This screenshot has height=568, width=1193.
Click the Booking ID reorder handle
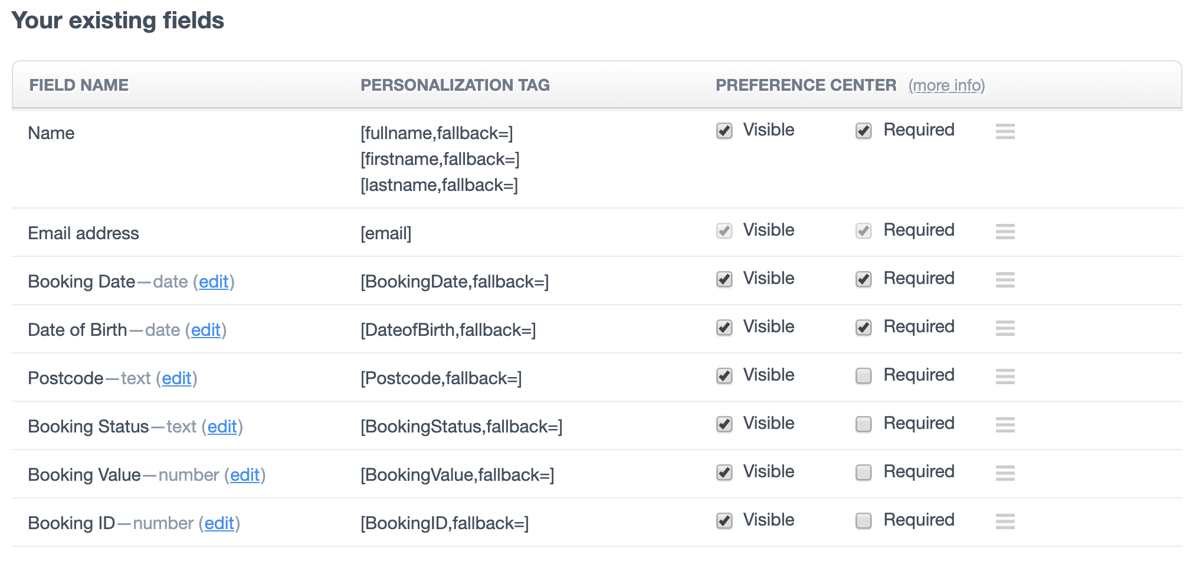1005,521
